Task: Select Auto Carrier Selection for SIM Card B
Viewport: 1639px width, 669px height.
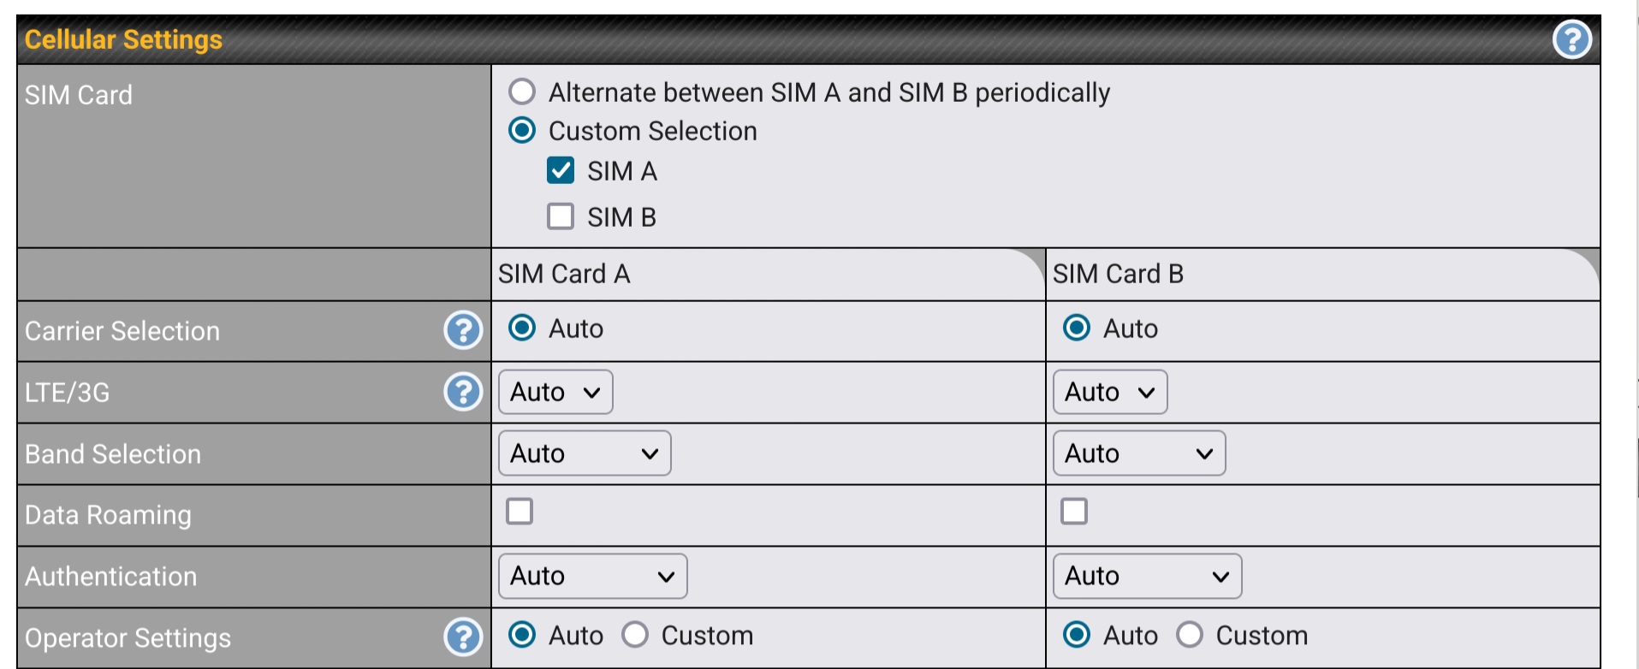Action: (1077, 328)
